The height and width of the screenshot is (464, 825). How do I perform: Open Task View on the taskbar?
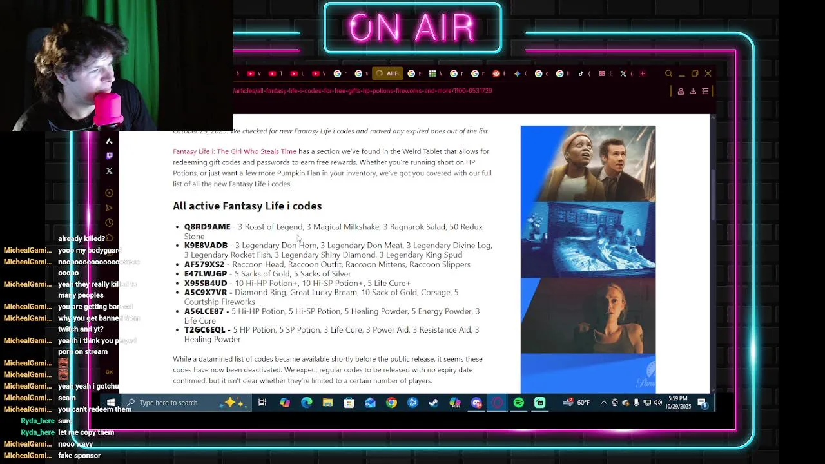tap(262, 403)
